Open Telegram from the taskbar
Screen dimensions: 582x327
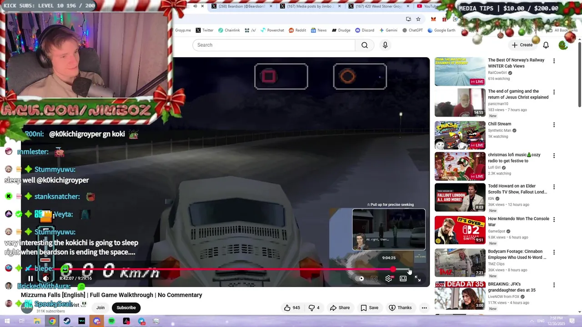tap(141, 321)
